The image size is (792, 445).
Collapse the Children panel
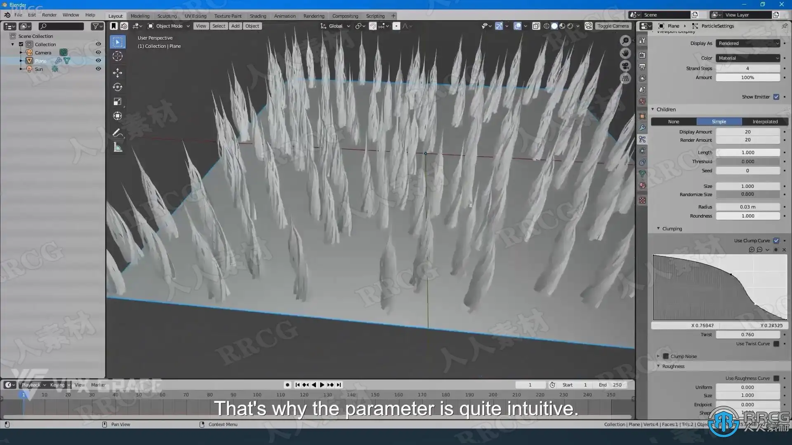tap(653, 109)
